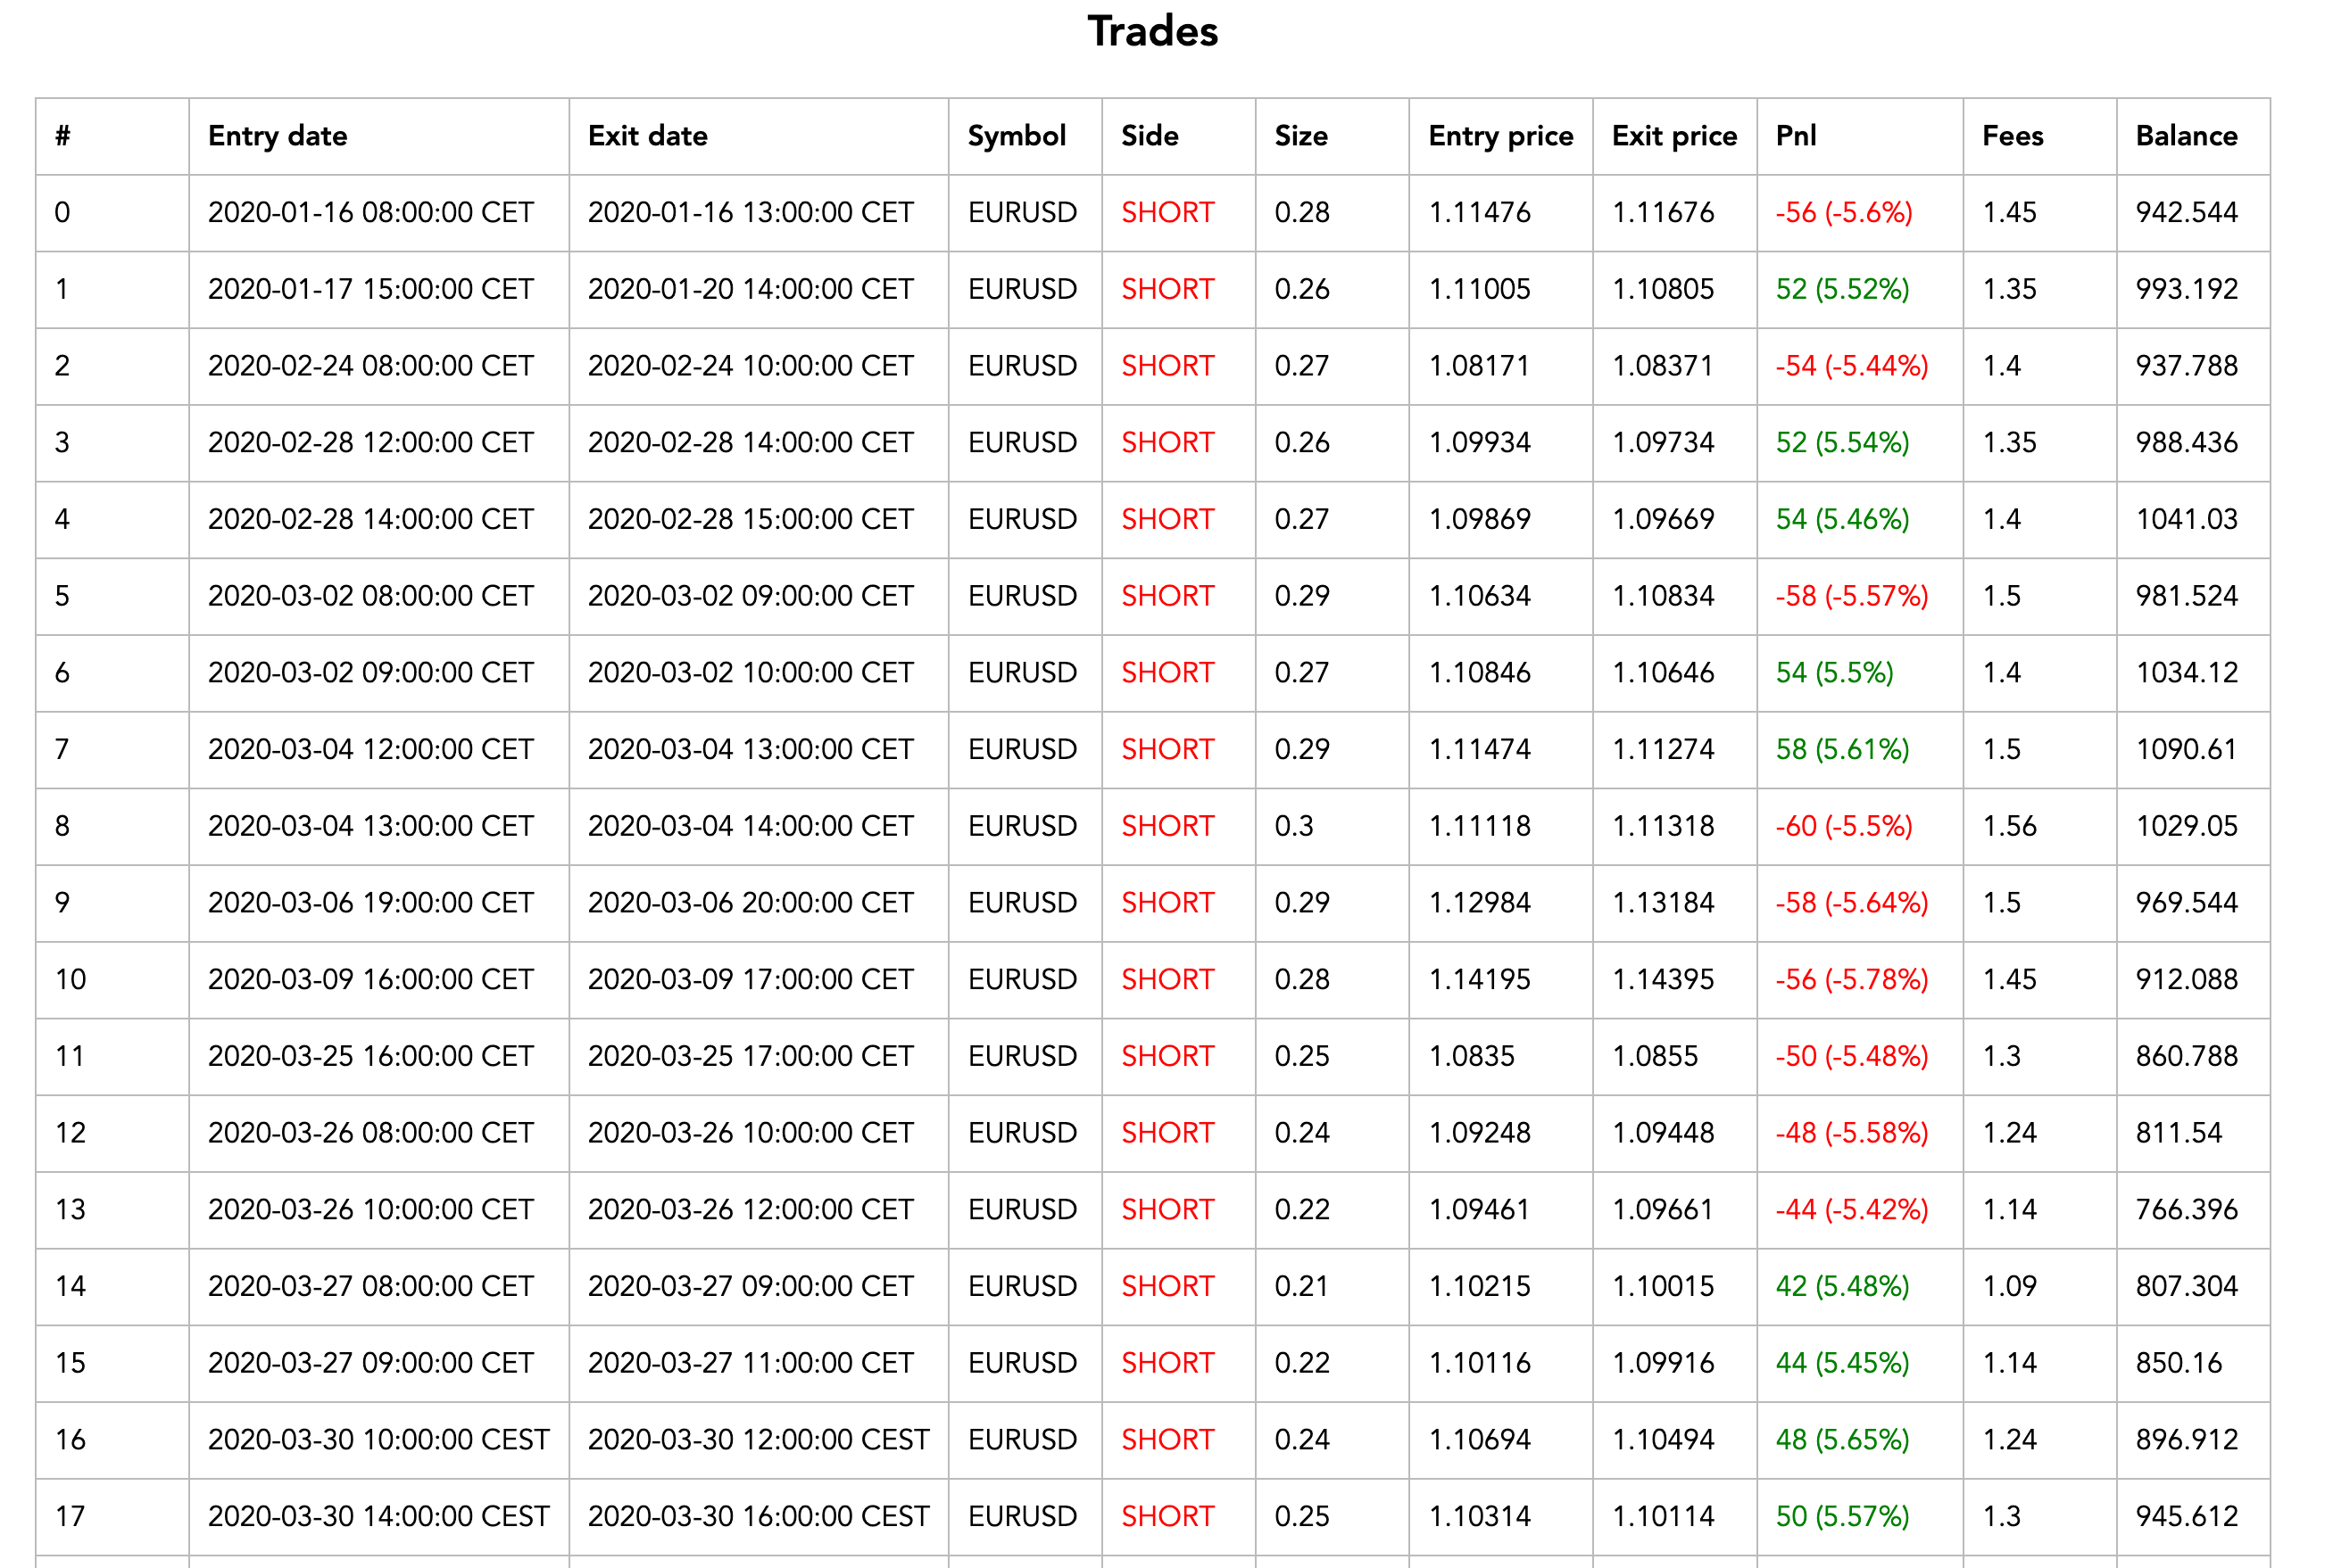The width and height of the screenshot is (2333, 1568).
Task: Click exit price 1.13184
Action: 1663,903
